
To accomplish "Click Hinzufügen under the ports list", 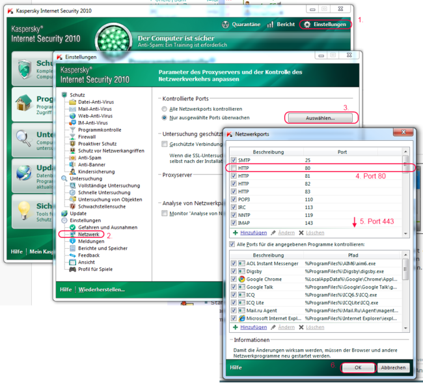I will [253, 233].
